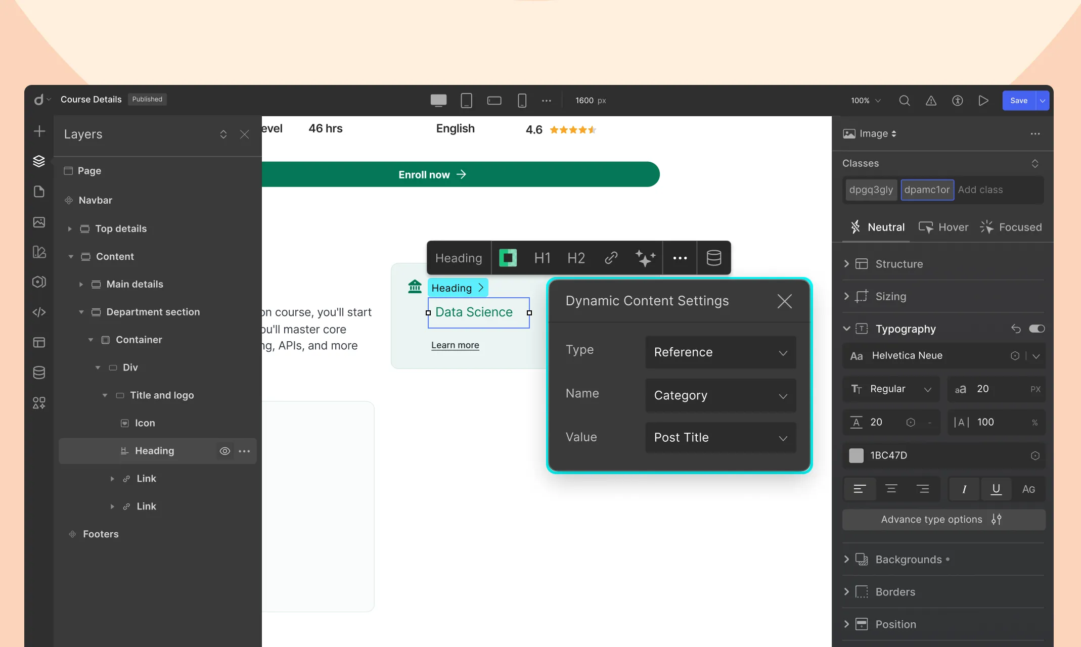Set text alignment to center
This screenshot has height=647, width=1081.
point(891,489)
